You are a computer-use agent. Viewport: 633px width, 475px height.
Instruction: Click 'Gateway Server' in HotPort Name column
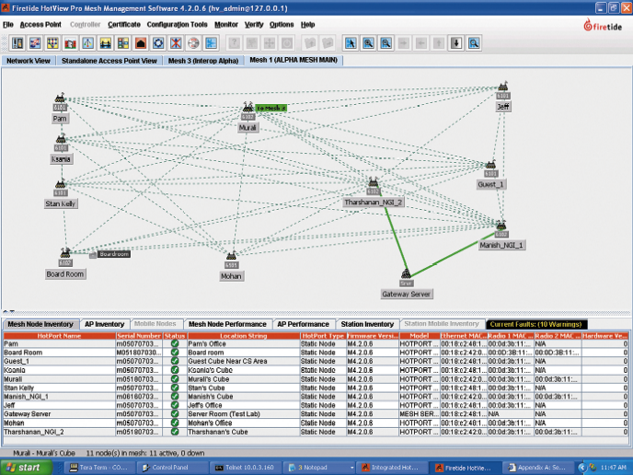tap(28, 414)
